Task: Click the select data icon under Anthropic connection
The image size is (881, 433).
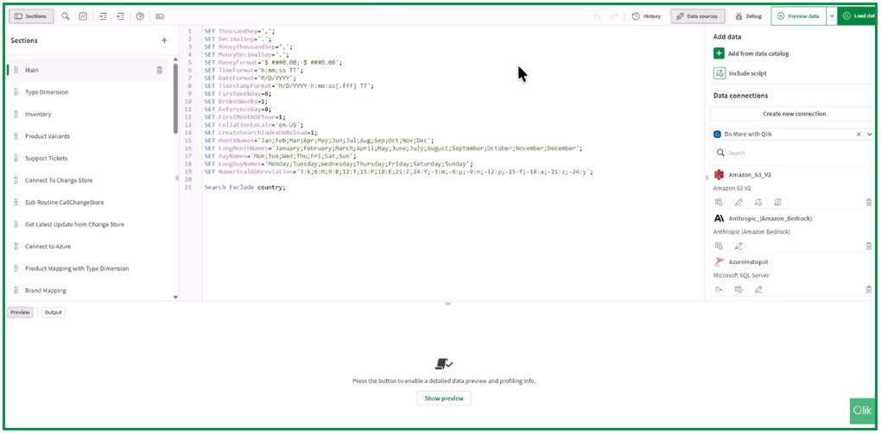Action: coord(719,246)
